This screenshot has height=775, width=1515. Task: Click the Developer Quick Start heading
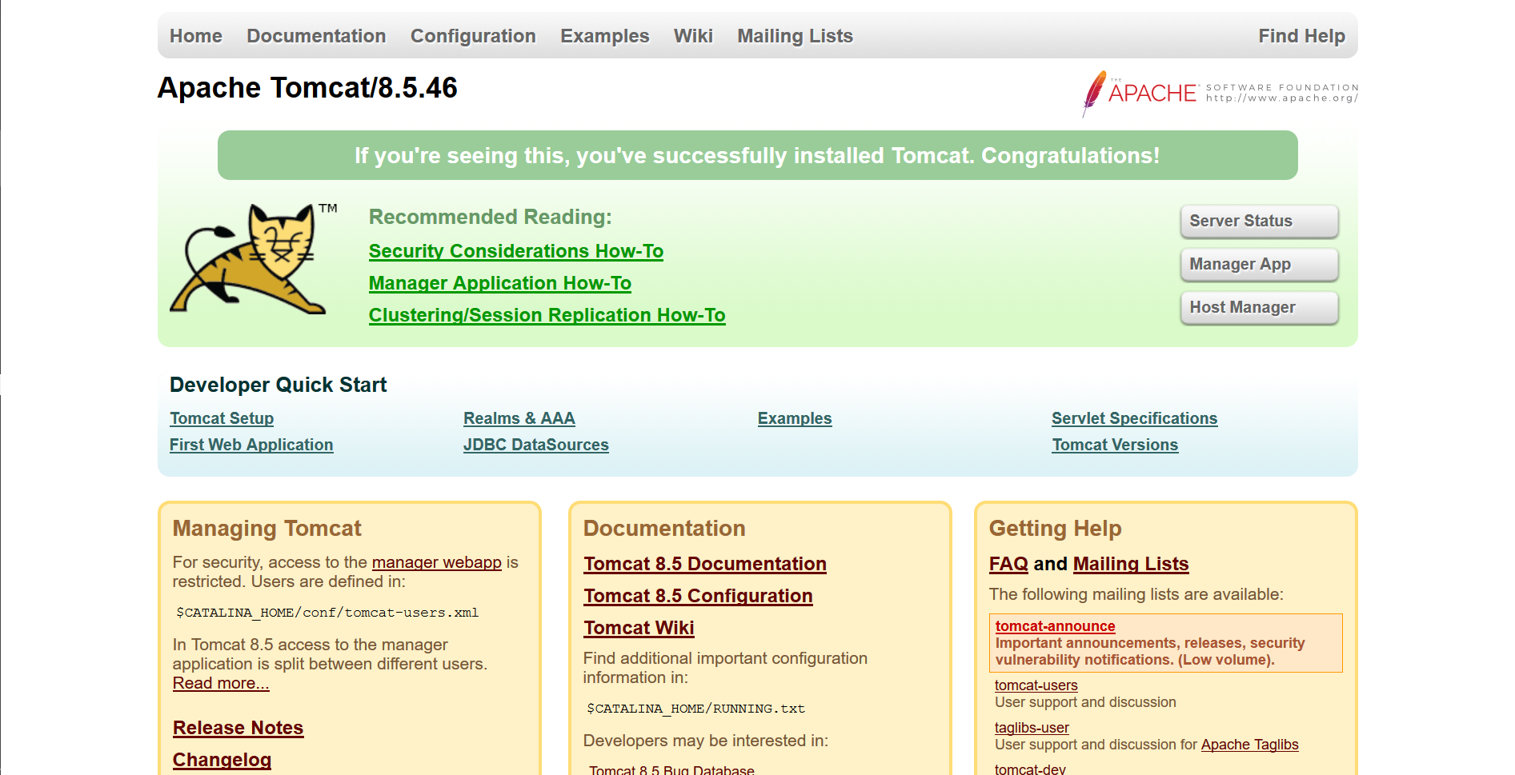click(x=278, y=385)
